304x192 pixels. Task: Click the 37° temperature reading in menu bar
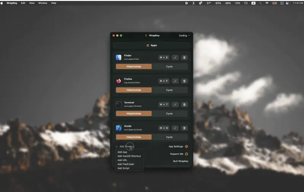pyautogui.click(x=209, y=3)
